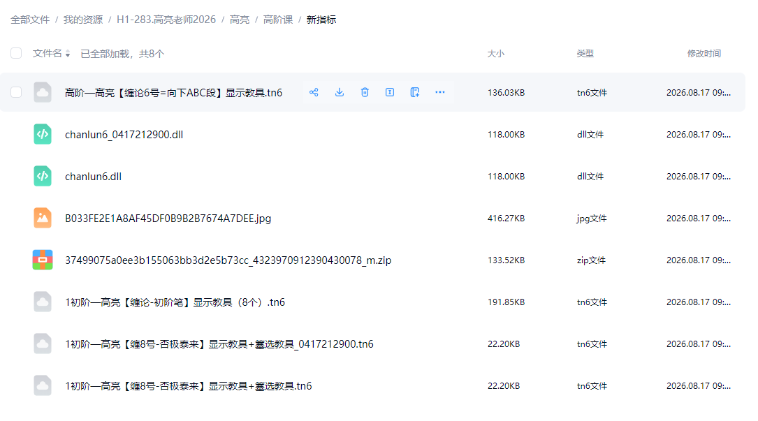Click the 大小 column header
This screenshot has height=421, width=758.
click(496, 54)
